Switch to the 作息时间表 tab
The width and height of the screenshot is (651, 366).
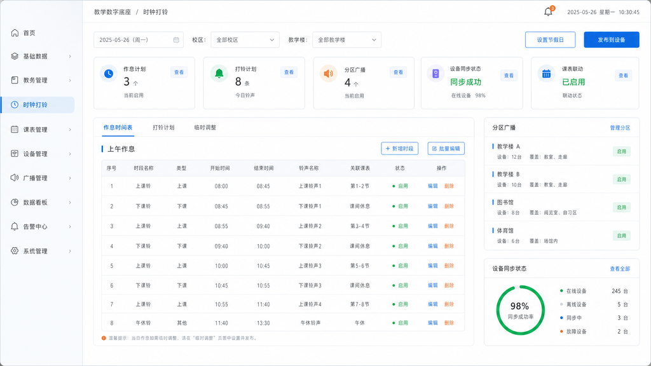(x=118, y=127)
